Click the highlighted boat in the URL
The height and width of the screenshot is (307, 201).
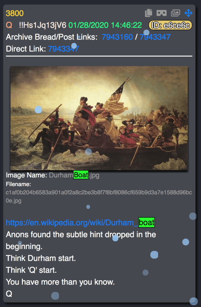(x=147, y=222)
